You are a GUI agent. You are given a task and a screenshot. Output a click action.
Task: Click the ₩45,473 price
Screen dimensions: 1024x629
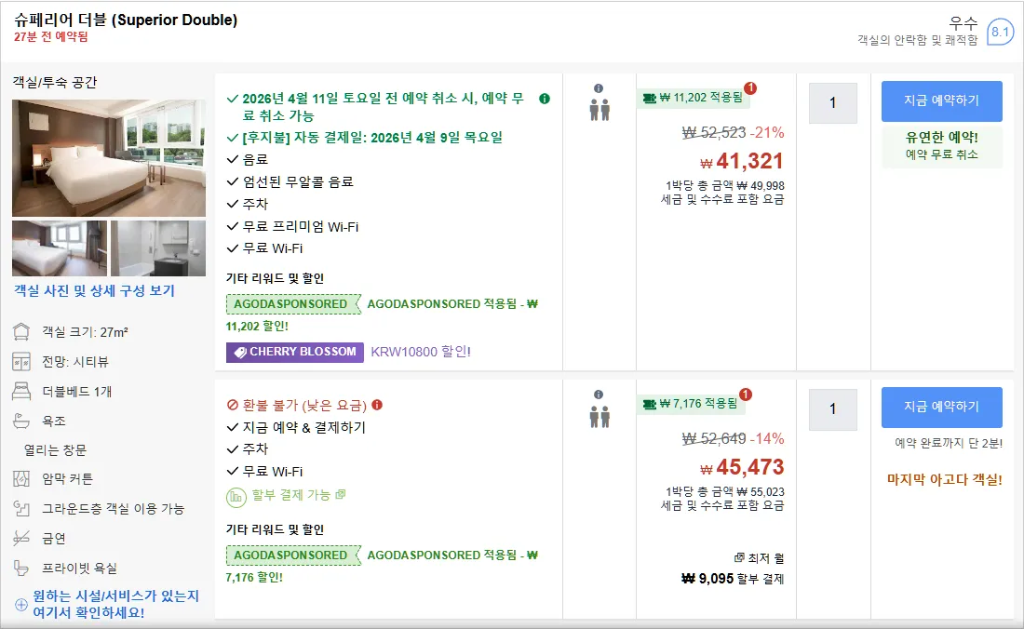pos(741,466)
